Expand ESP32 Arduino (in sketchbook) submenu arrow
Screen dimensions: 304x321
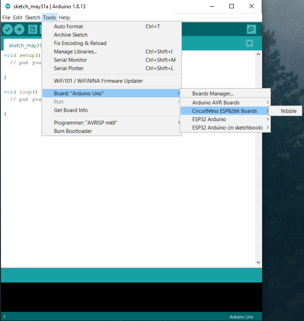(x=267, y=127)
